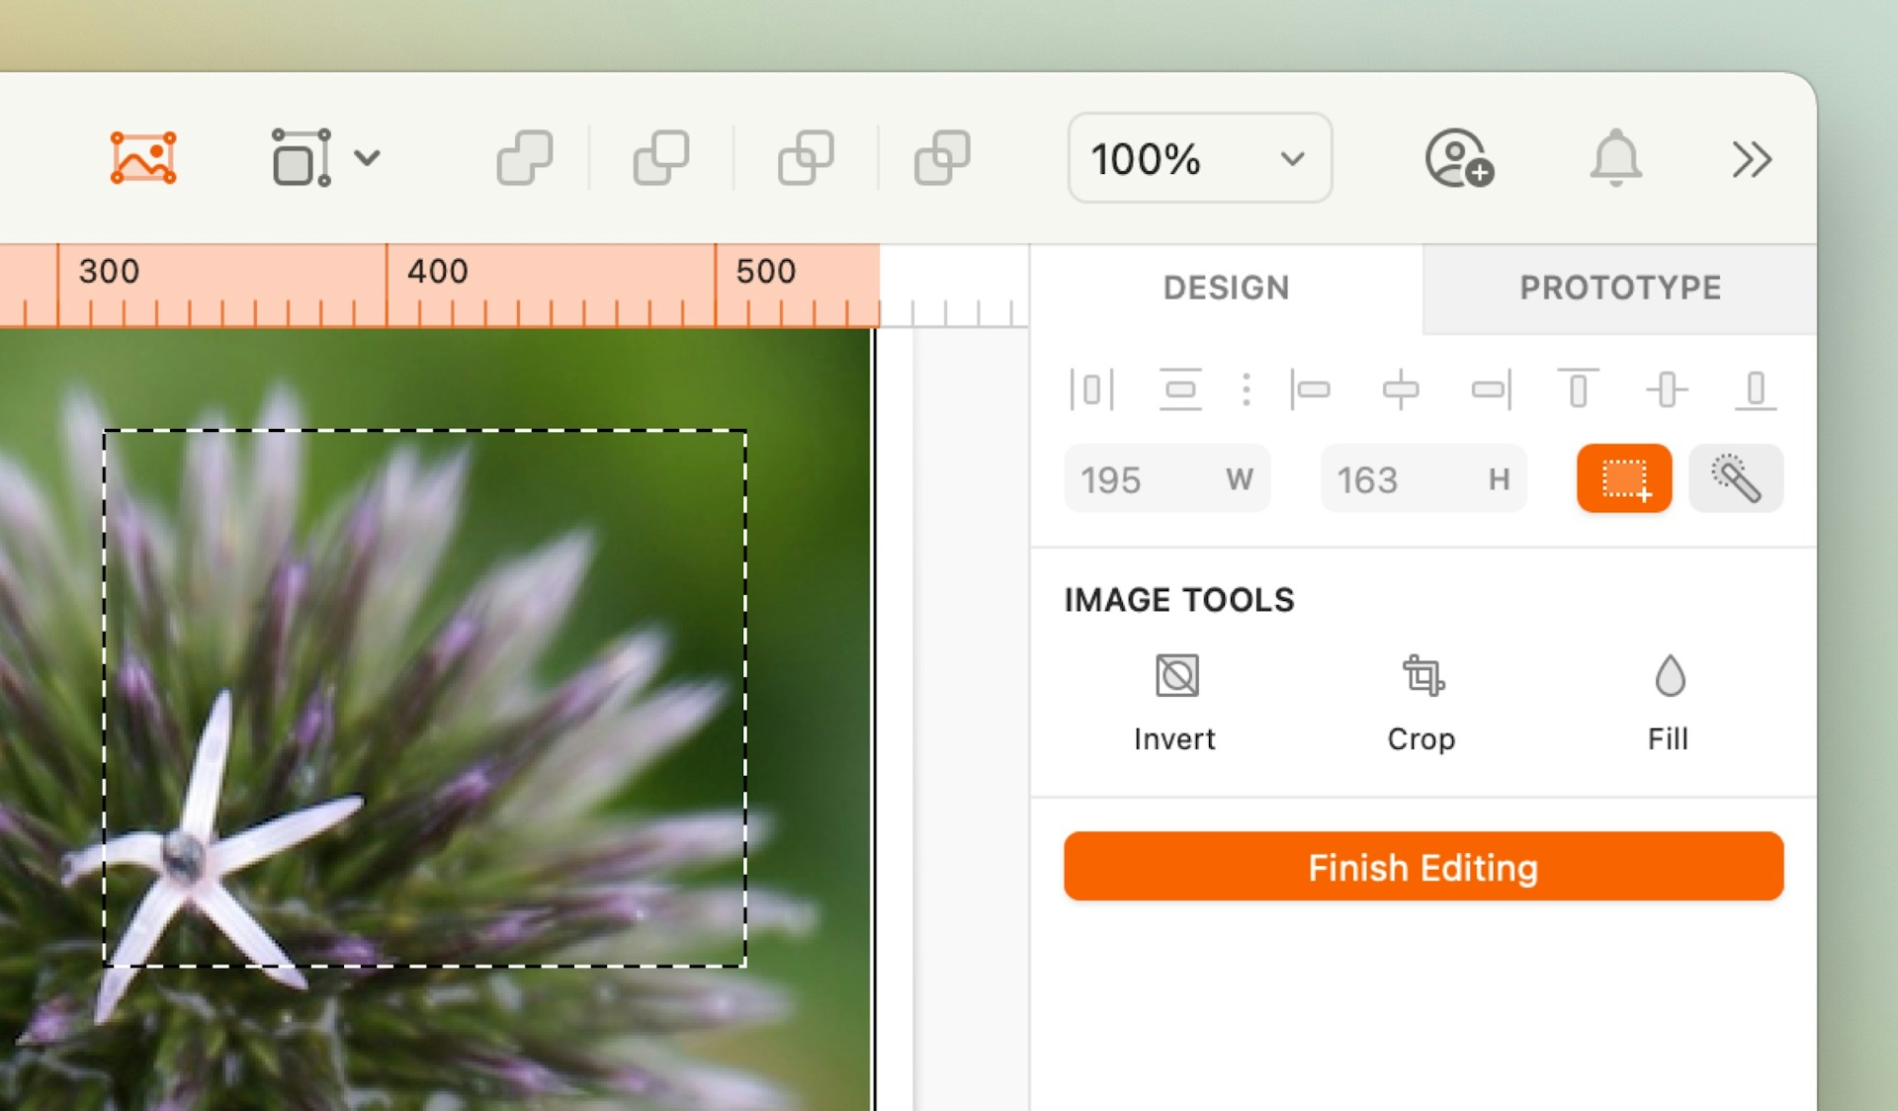Click Finish Editing button

point(1423,866)
